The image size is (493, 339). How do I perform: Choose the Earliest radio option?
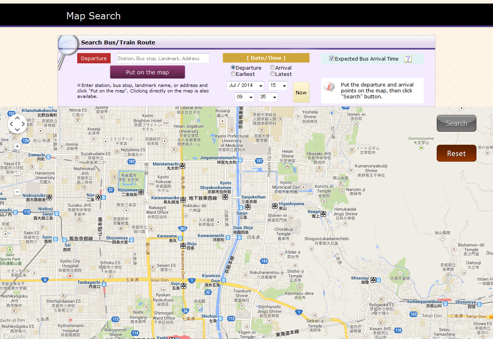(233, 74)
